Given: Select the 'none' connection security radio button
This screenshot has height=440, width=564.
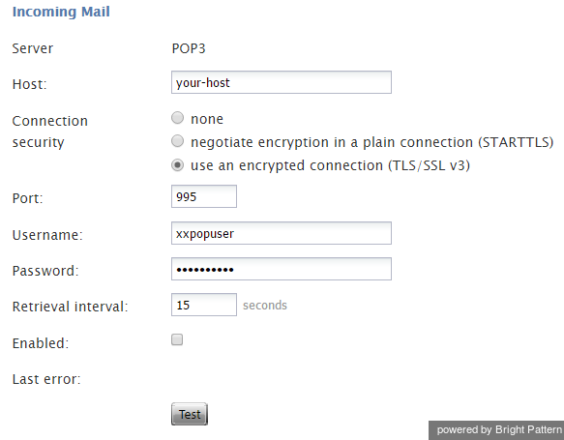Looking at the screenshot, I should 177,118.
